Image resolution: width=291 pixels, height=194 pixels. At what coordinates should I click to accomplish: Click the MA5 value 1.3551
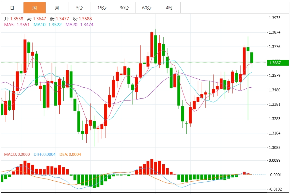click(23, 25)
